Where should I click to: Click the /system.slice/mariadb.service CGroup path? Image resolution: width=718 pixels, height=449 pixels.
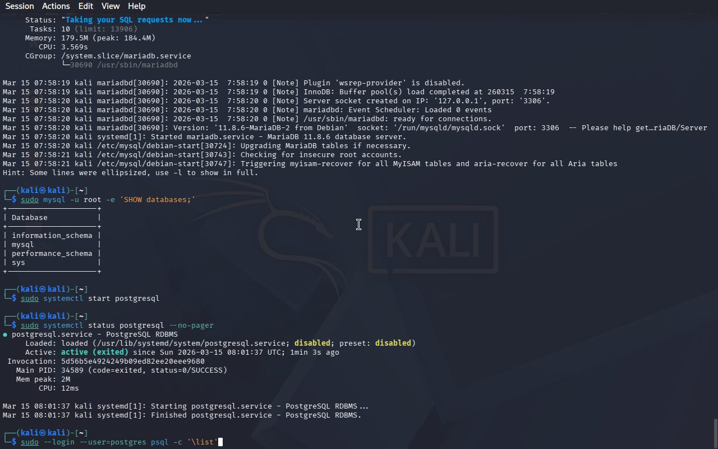pyautogui.click(x=126, y=56)
